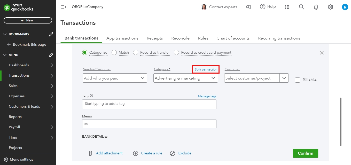Click the Exclude circle-slash icon
Viewport: 351px width, 165px height.
click(x=173, y=153)
